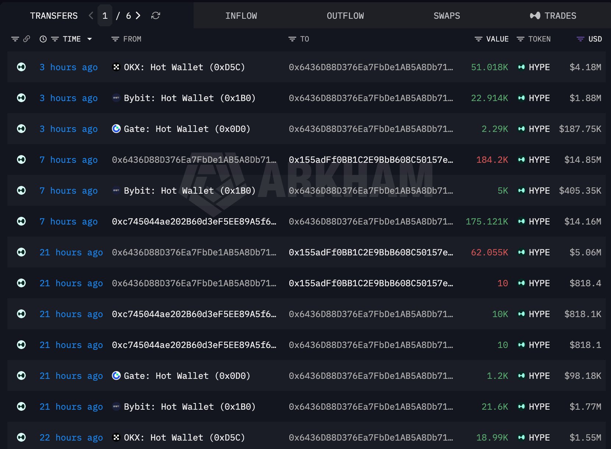
Task: Click chain icon of the $818.4 row
Action: [x=21, y=283]
